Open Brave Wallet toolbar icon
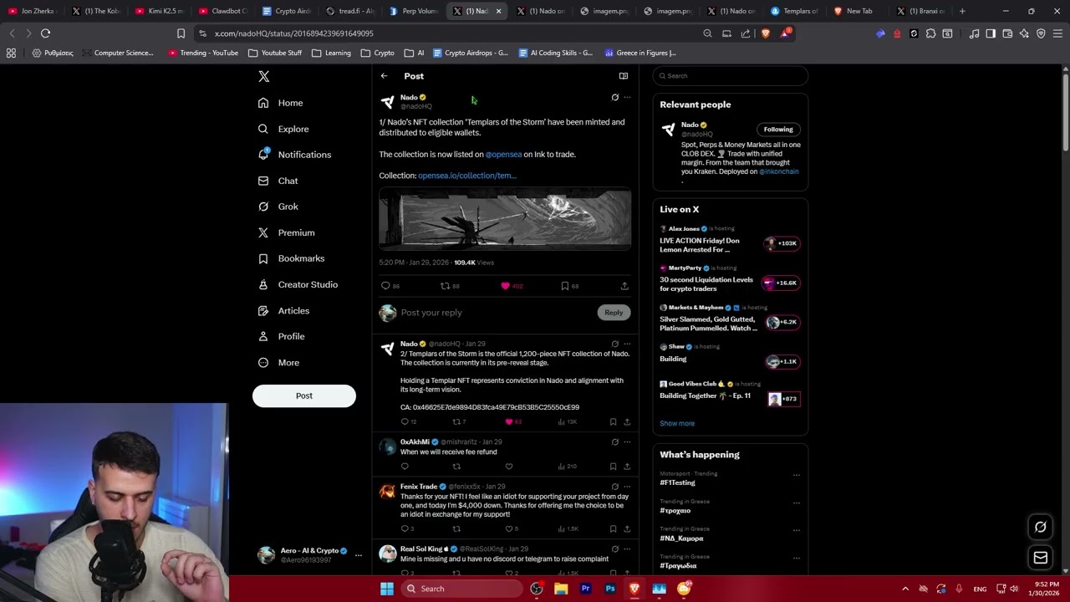This screenshot has height=602, width=1070. pyautogui.click(x=1007, y=33)
